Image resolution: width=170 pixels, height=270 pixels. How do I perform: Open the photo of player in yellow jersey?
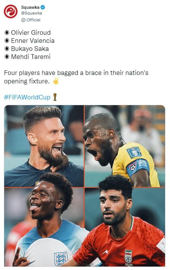pyautogui.click(x=125, y=146)
